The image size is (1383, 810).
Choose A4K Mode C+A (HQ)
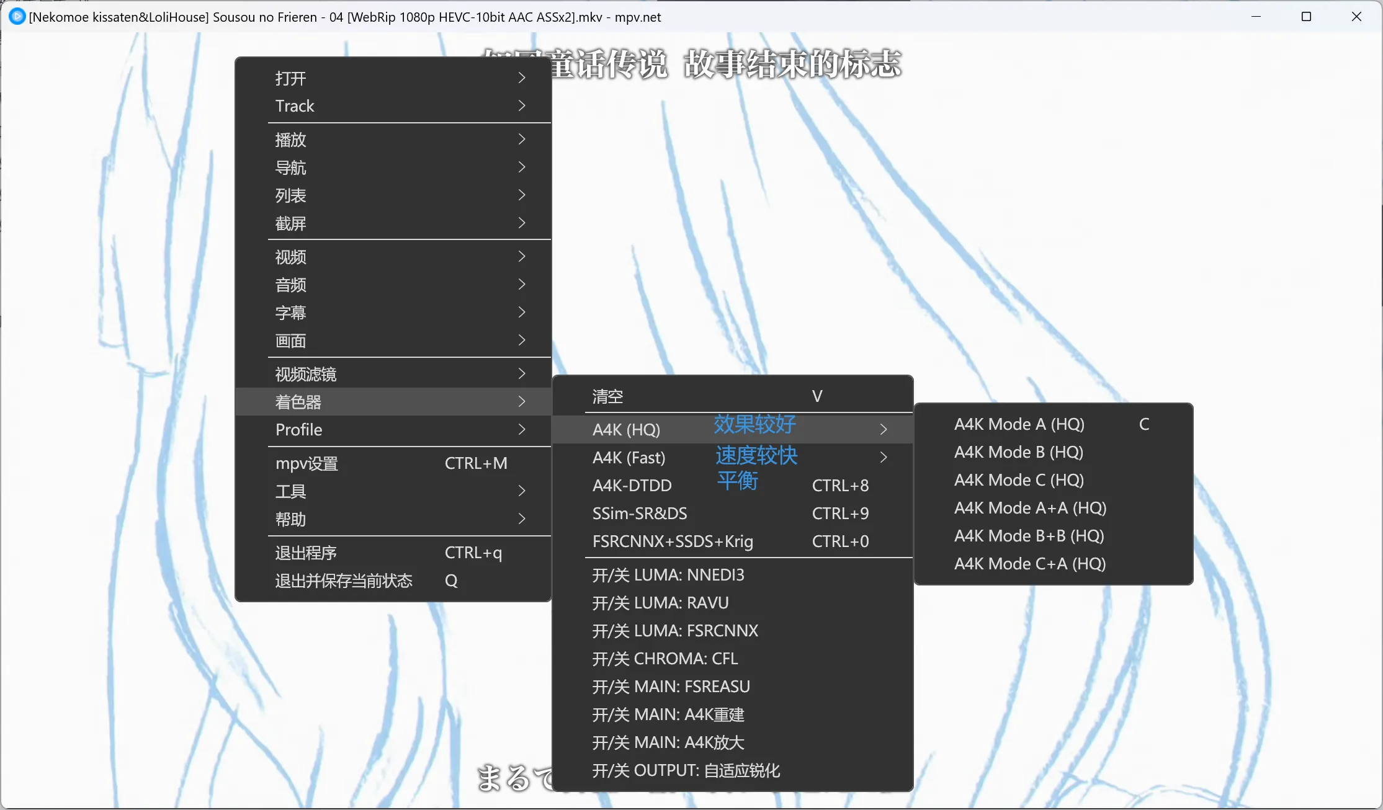click(x=1030, y=564)
